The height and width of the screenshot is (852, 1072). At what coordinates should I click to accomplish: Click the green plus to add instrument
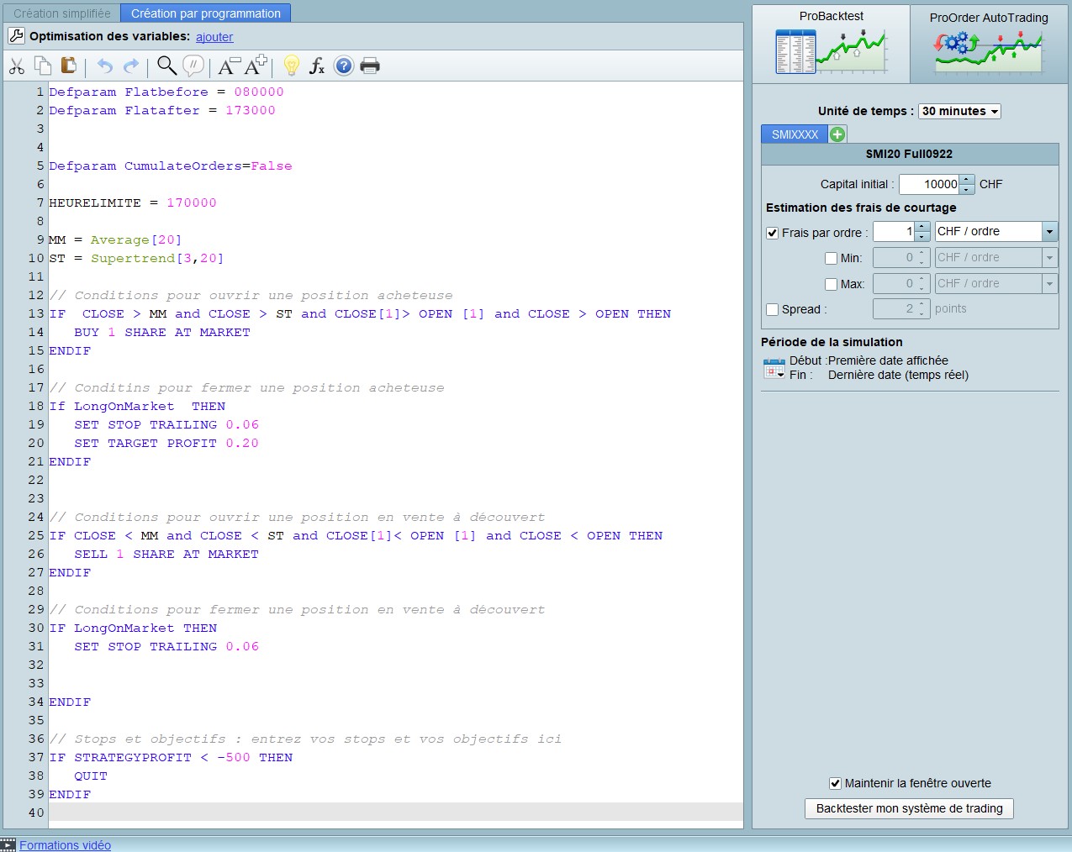tap(837, 134)
